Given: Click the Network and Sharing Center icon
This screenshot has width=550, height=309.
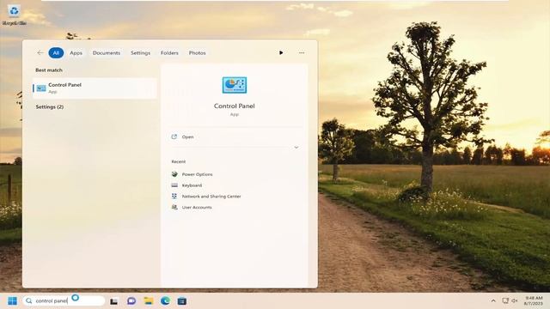Looking at the screenshot, I should tap(174, 197).
